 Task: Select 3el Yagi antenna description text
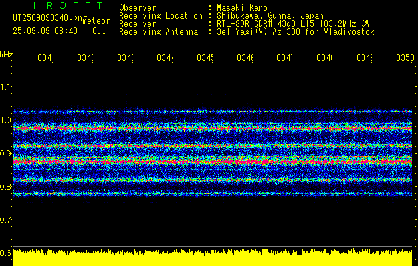click(296, 32)
